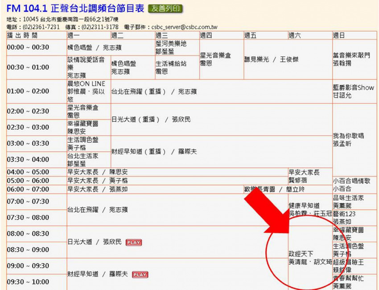Click the 週三 column header
This screenshot has width=379, height=290.
[162, 35]
